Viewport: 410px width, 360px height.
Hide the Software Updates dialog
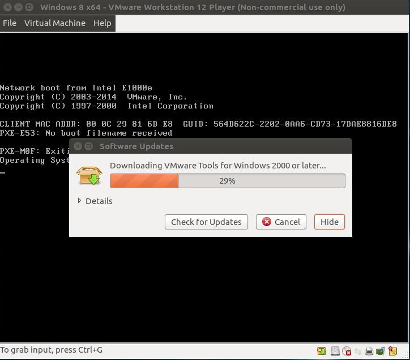330,222
